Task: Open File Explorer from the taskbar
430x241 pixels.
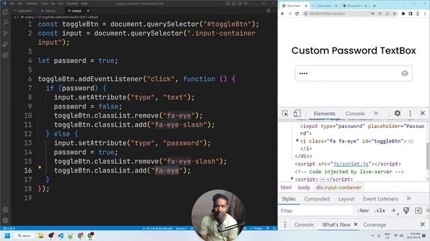Action: point(41,236)
